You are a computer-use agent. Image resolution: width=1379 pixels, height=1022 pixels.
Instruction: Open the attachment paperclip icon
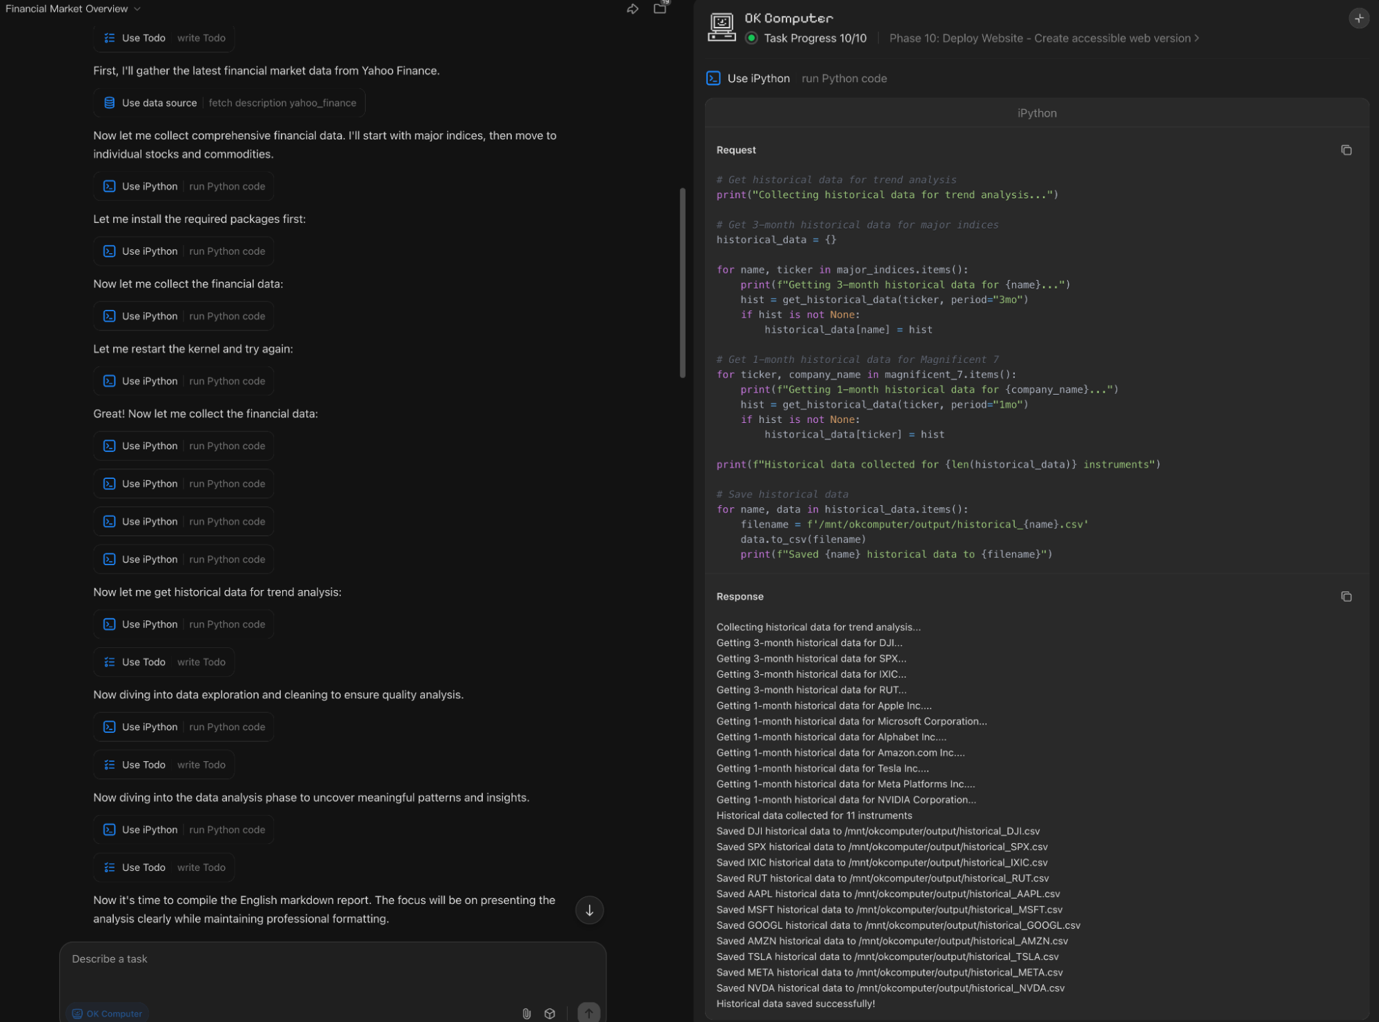526,1013
